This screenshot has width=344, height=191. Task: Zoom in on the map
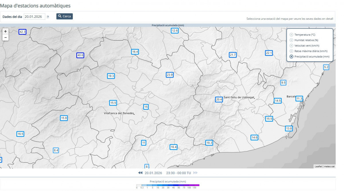5,31
